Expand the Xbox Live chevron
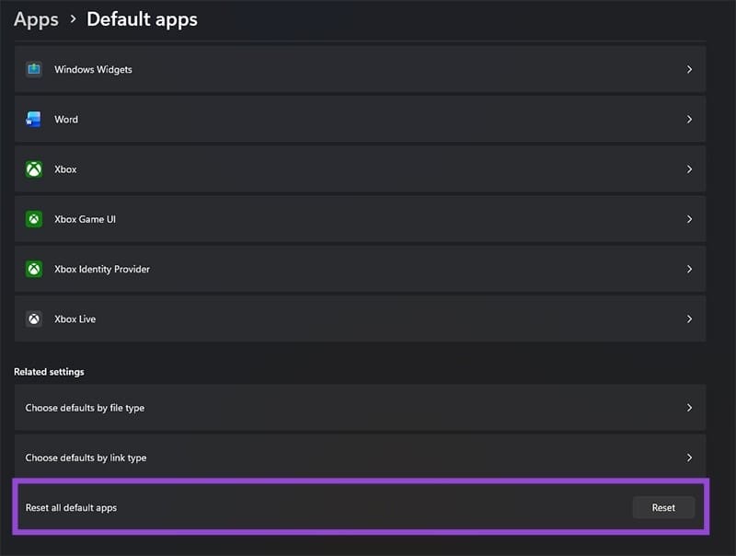This screenshot has height=556, width=736. [689, 319]
